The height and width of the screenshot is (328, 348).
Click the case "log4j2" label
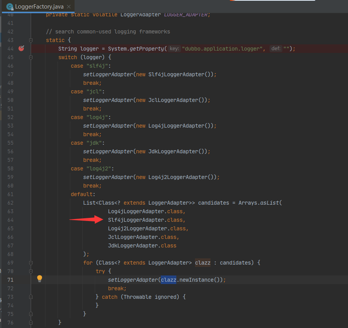click(x=92, y=168)
